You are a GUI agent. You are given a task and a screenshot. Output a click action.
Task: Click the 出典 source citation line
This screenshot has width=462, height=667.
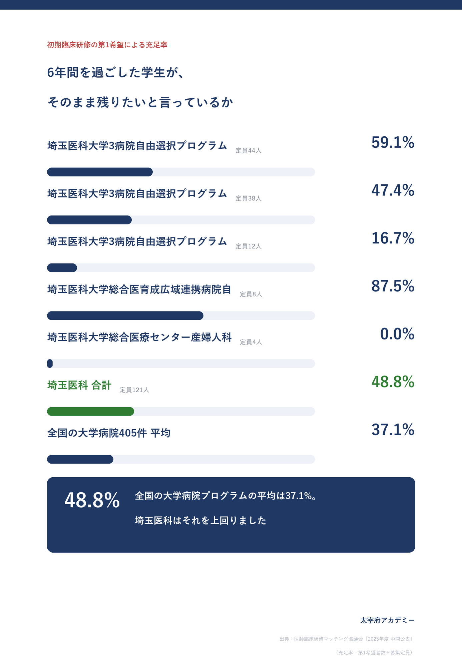click(x=347, y=639)
